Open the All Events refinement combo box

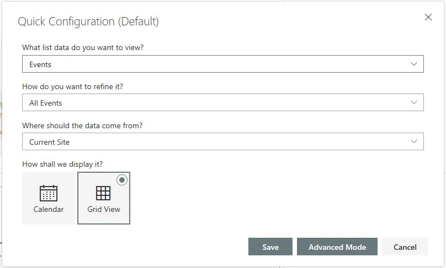coord(222,102)
